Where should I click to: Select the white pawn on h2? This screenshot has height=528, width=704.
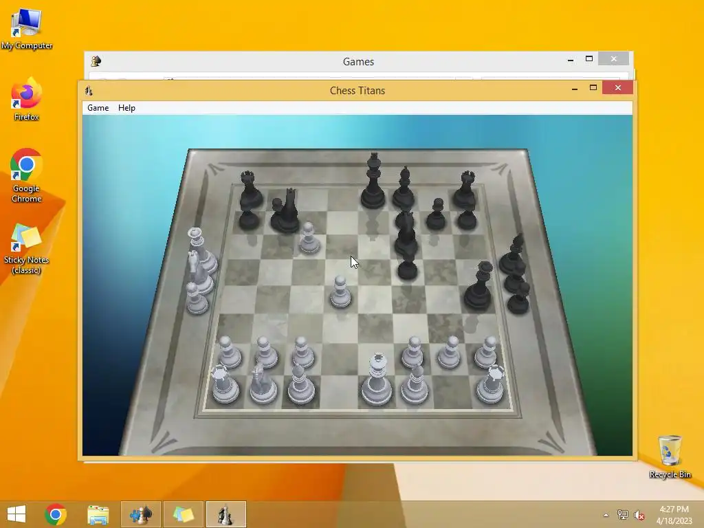(486, 353)
